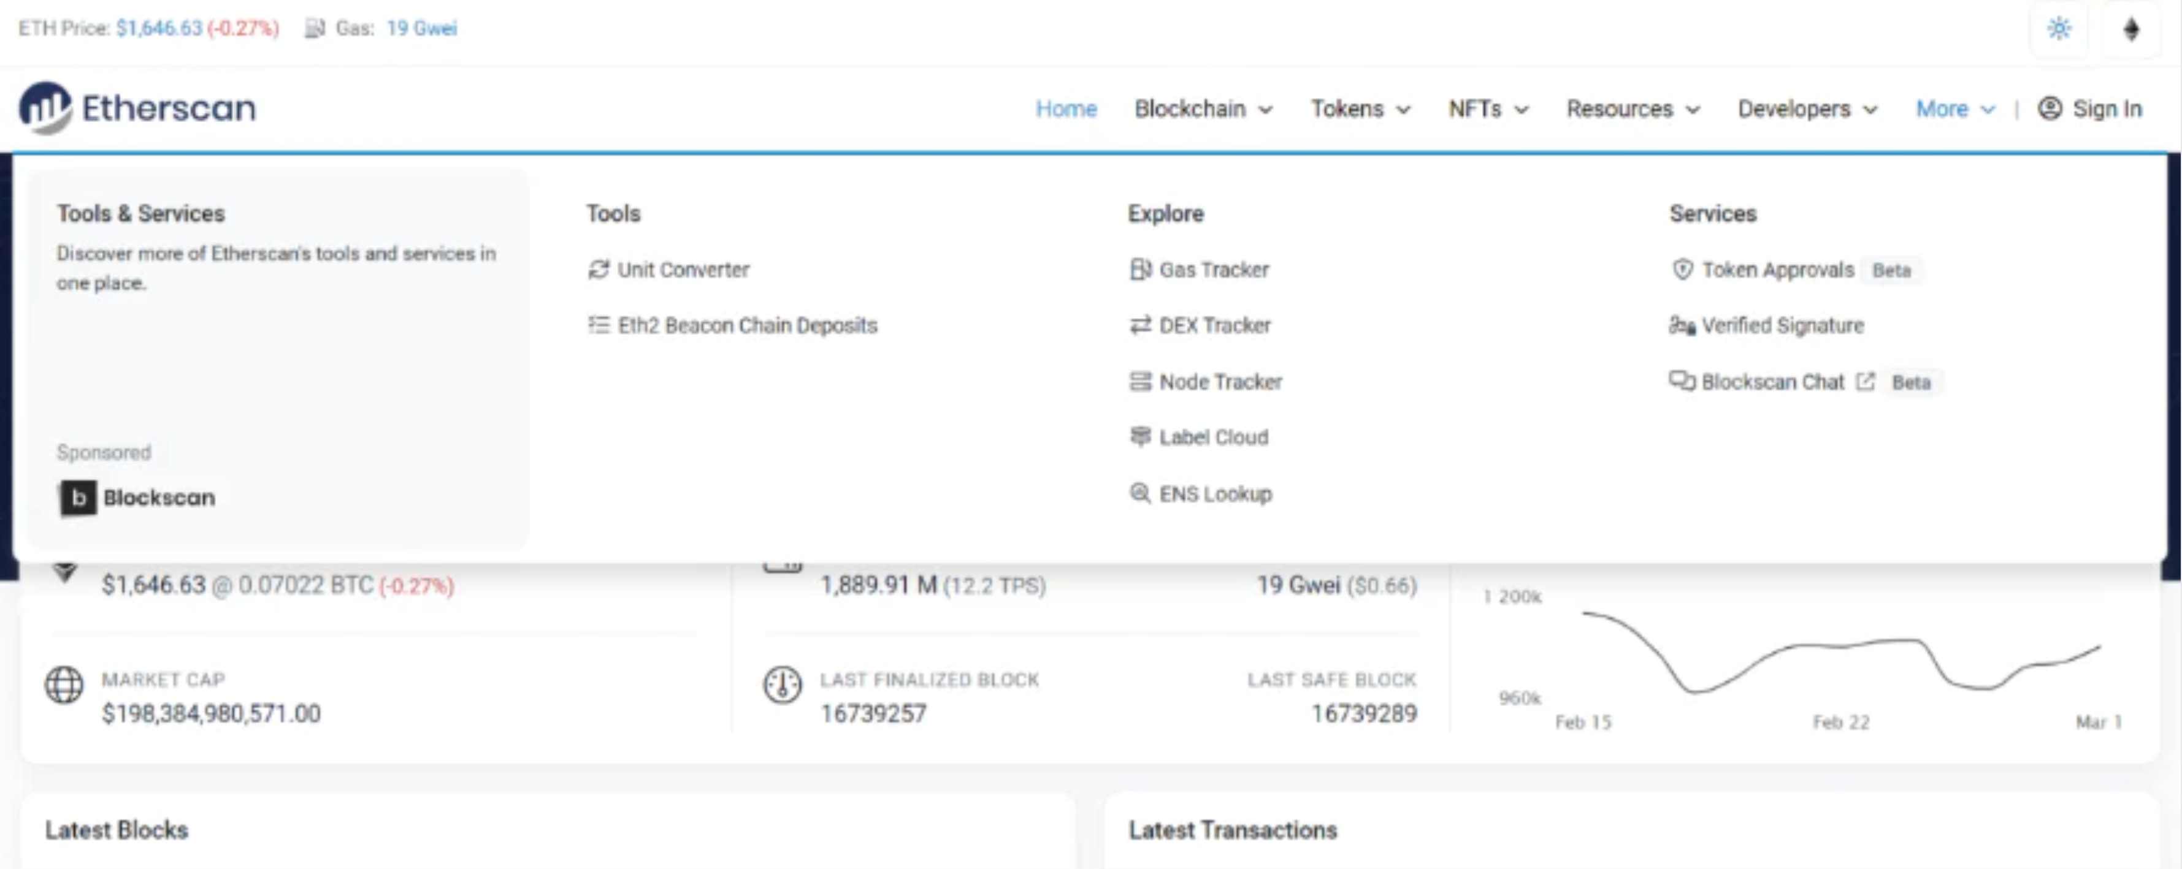Click the Services column heading
Screen dimensions: 2182x869
(x=1713, y=213)
